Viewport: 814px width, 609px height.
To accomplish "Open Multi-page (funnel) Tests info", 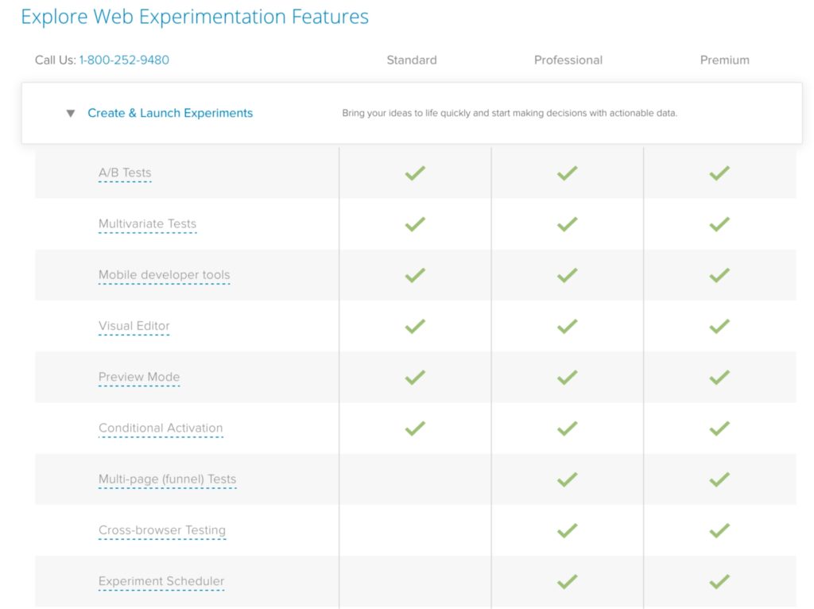I will 167,479.
